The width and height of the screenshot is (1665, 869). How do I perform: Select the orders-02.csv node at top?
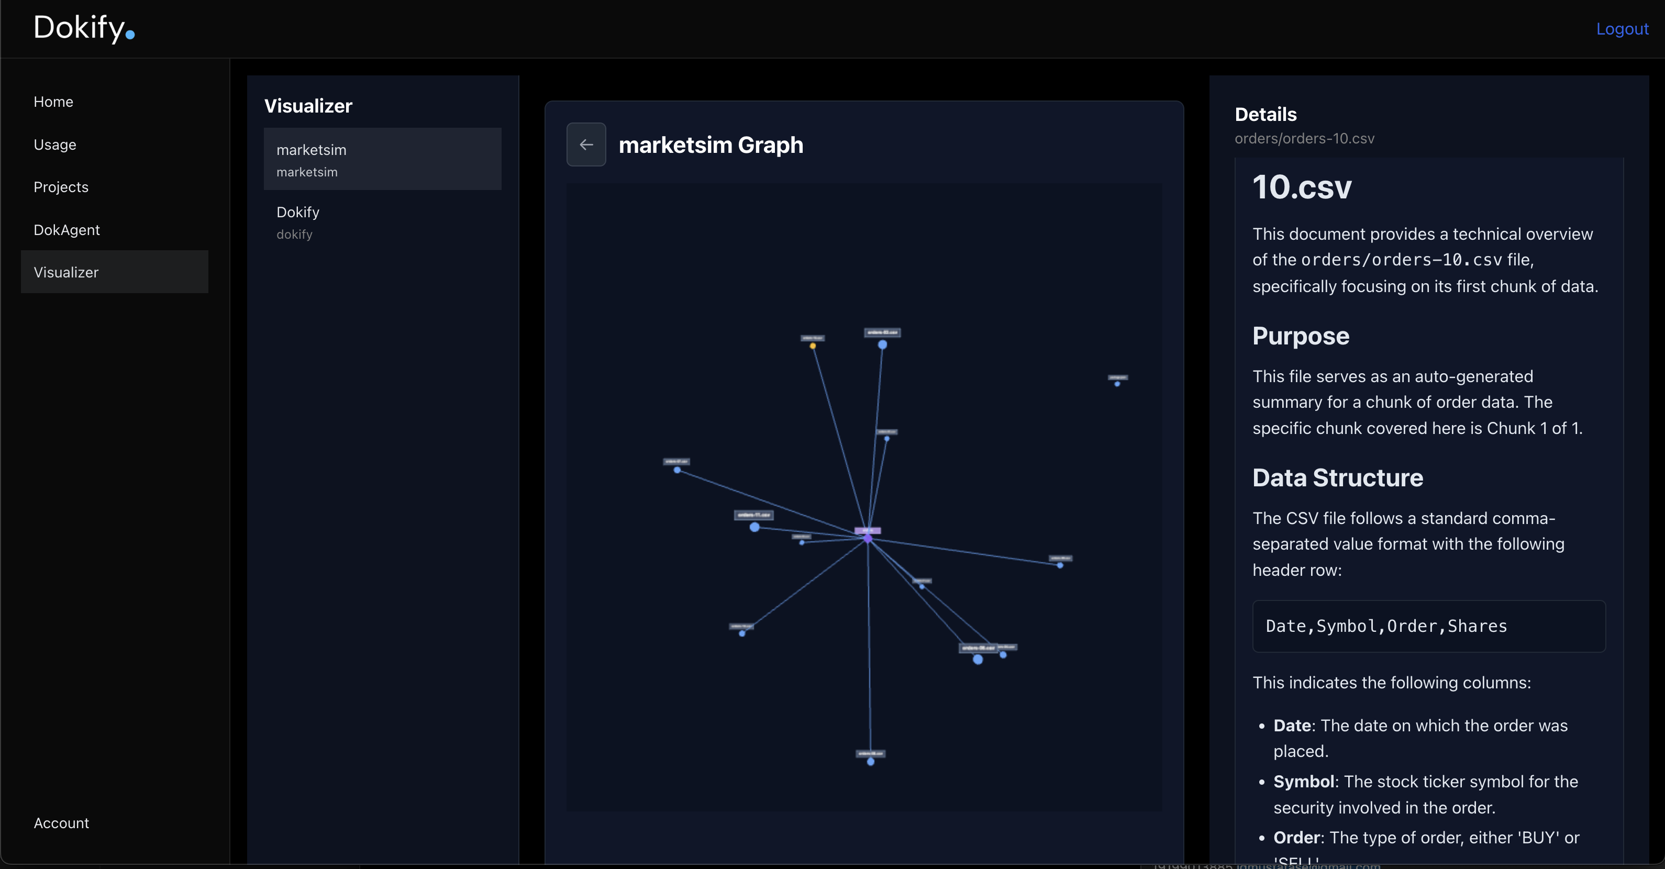(x=882, y=344)
